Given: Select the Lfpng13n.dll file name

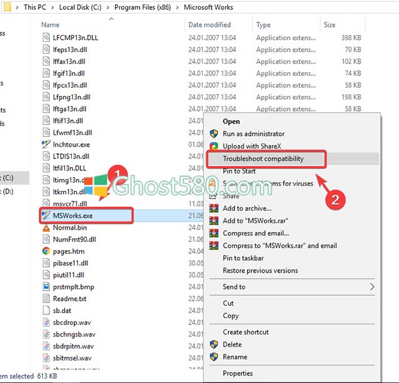Looking at the screenshot, I should tap(72, 97).
